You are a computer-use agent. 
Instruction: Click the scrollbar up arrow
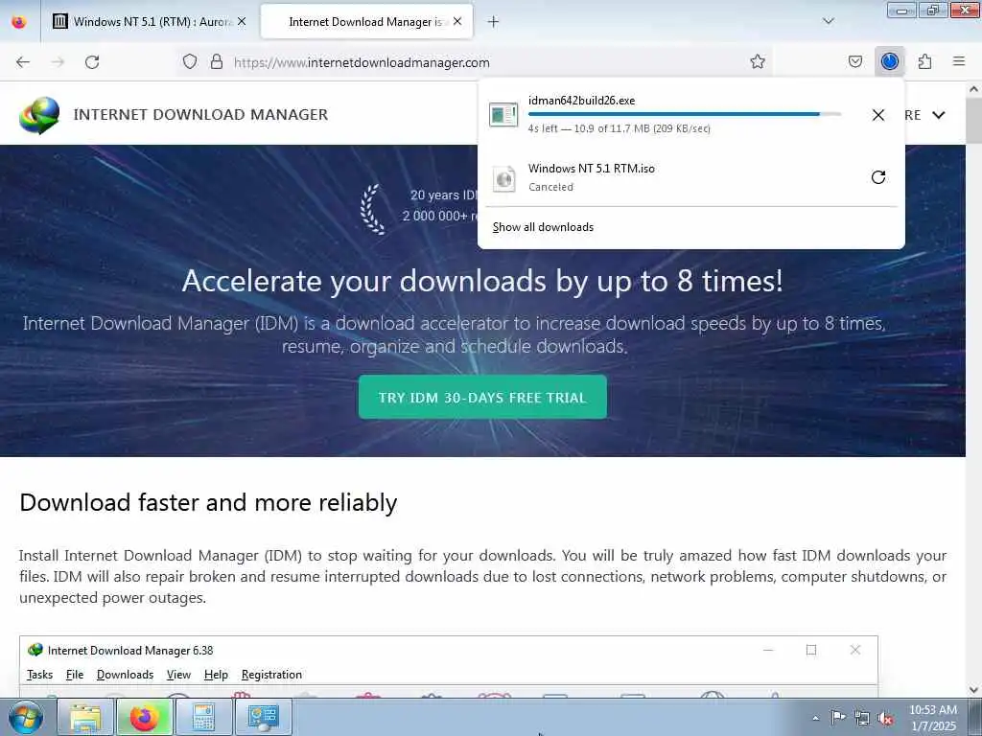973,89
